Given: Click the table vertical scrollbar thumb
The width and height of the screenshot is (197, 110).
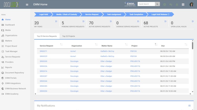Looking at the screenshot, I should point(193,46).
